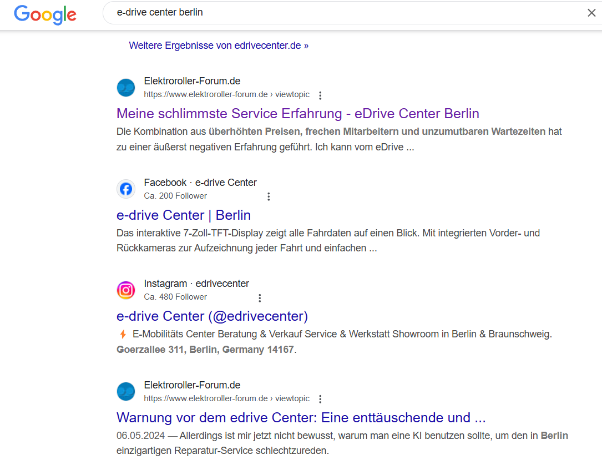Open 'Warnung vor dem edrive Center' result
Viewport: 602px width, 475px height.
[x=301, y=418]
